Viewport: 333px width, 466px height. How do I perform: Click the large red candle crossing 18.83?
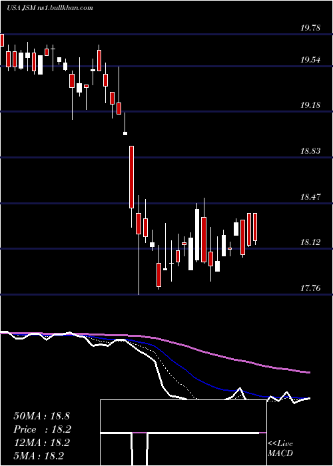click(131, 177)
